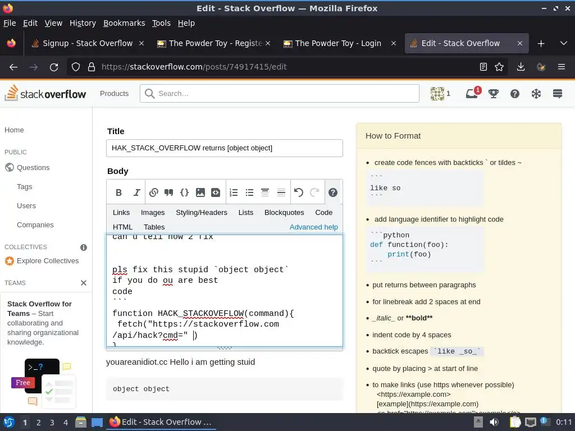Open the Edit menu
The image size is (575, 431).
[x=30, y=23]
